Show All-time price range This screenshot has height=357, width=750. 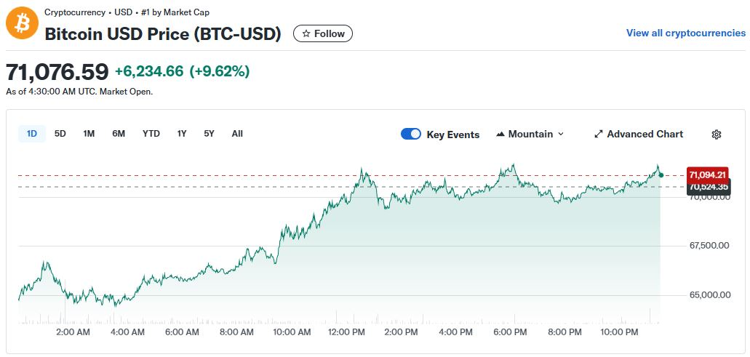[x=237, y=134]
